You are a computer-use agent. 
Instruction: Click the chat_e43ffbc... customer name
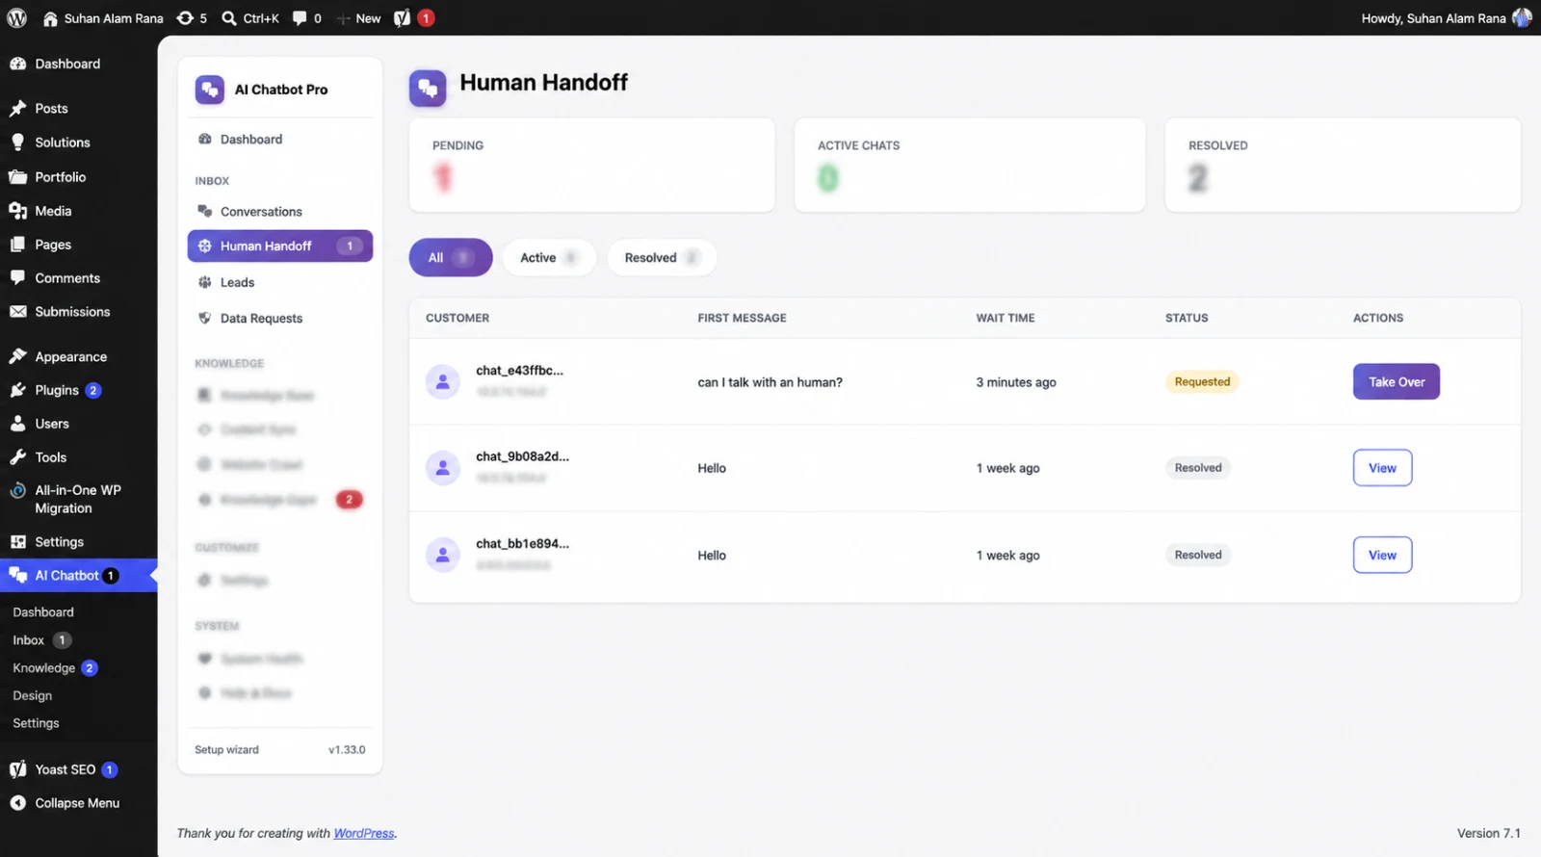[x=519, y=371]
